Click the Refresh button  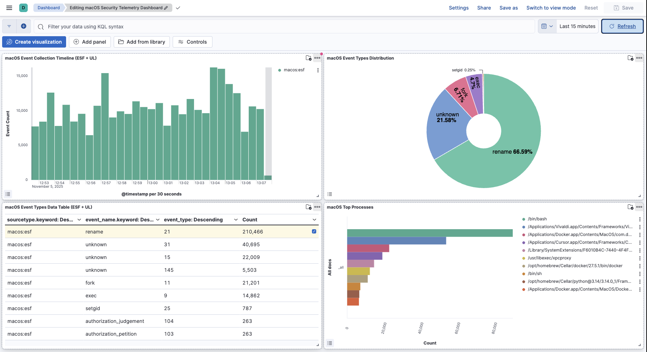[622, 26]
